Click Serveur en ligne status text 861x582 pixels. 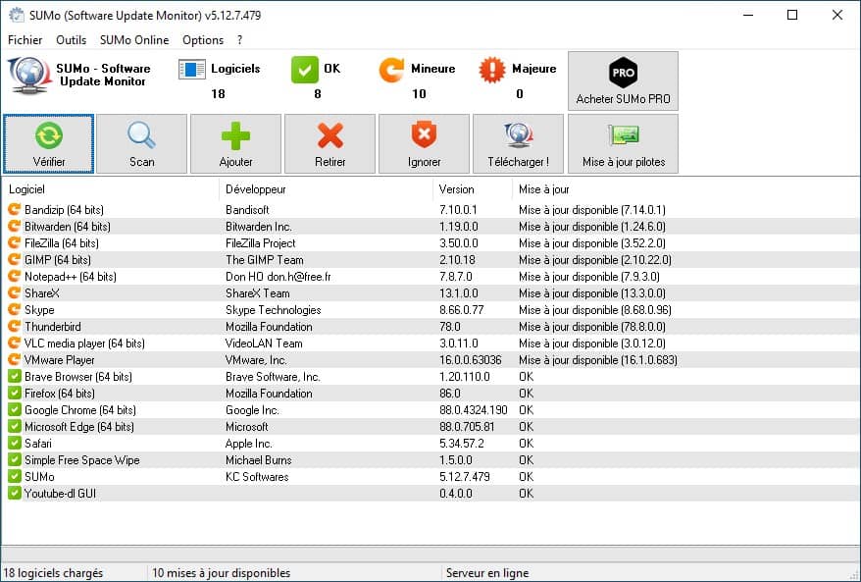click(487, 572)
